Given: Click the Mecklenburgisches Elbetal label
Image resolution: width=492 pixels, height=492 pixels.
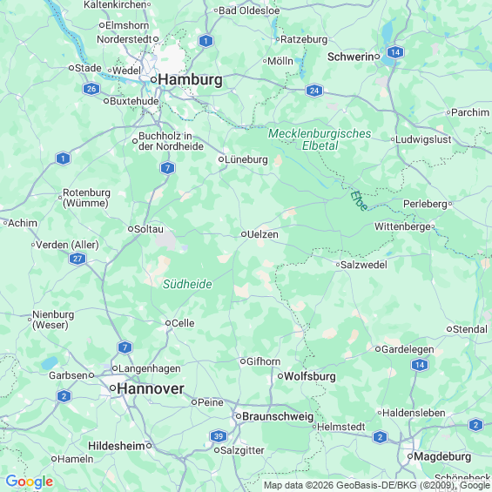Looking at the screenshot, I should coord(320,139).
